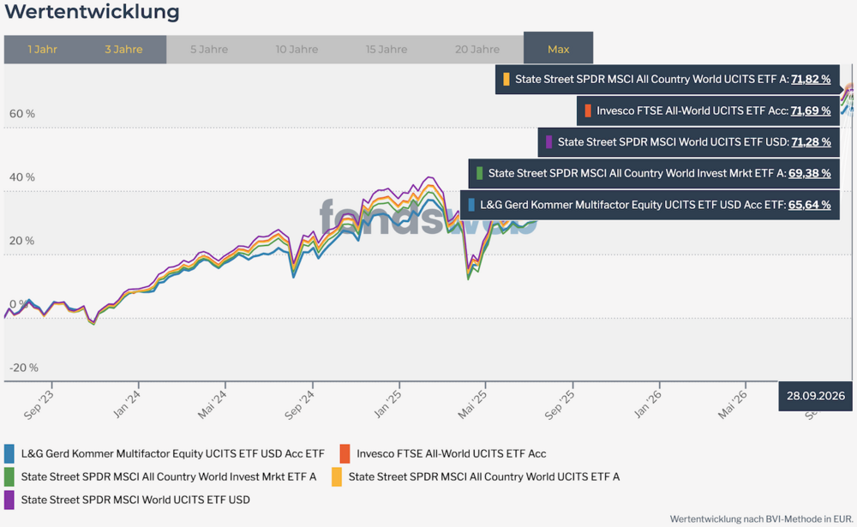The width and height of the screenshot is (857, 527).
Task: Click the 40 % y-axis label
Action: 22,177
